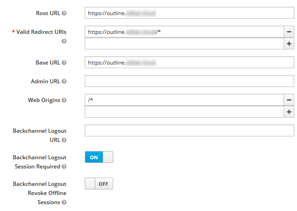Add a new Web Origin with plus button

pos(289,112)
